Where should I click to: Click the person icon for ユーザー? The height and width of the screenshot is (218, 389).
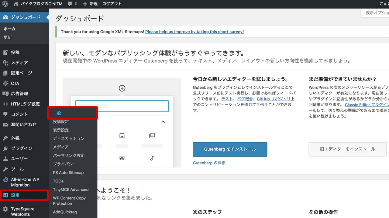click(x=5, y=159)
